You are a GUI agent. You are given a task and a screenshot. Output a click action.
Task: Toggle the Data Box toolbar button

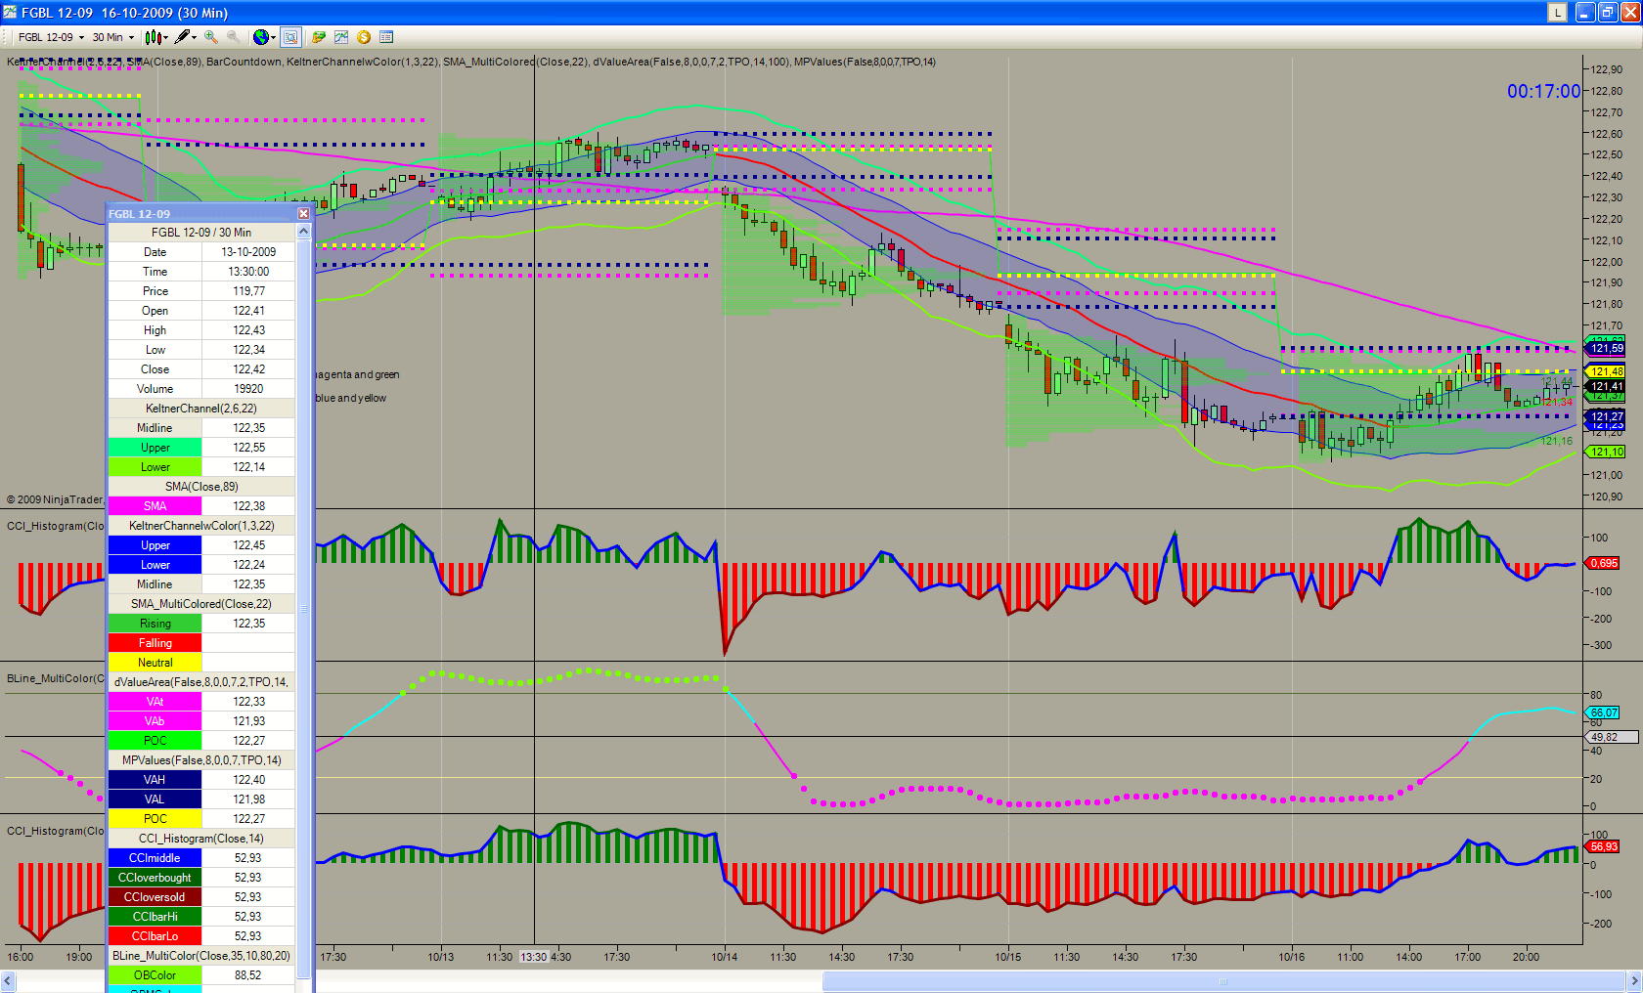pyautogui.click(x=290, y=37)
